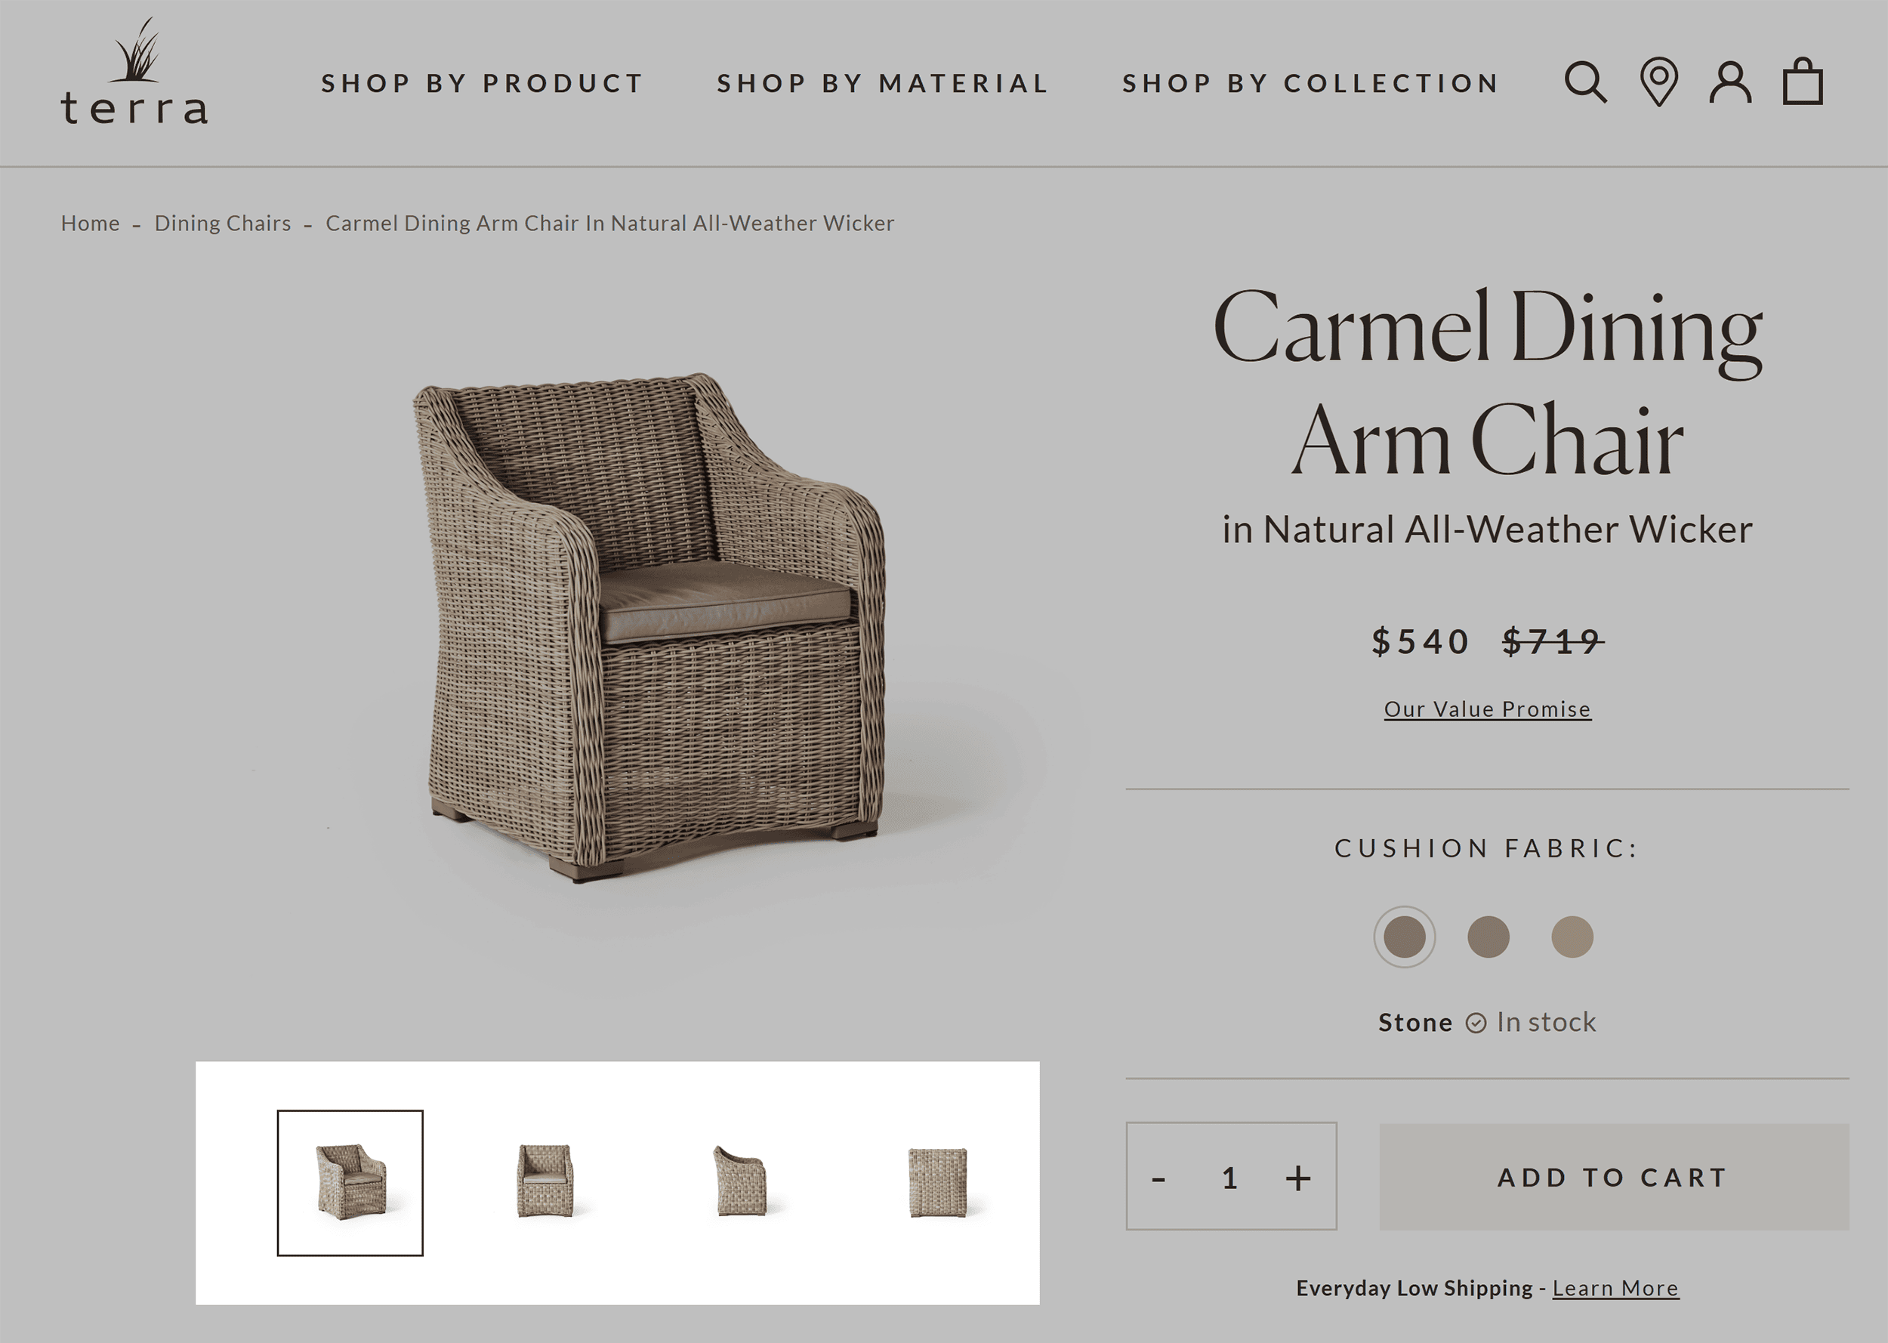
Task: Click the Home breadcrumb link
Action: [x=90, y=222]
